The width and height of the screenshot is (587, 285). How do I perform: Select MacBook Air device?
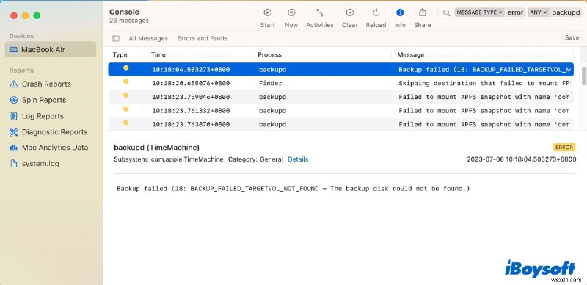[x=51, y=49]
